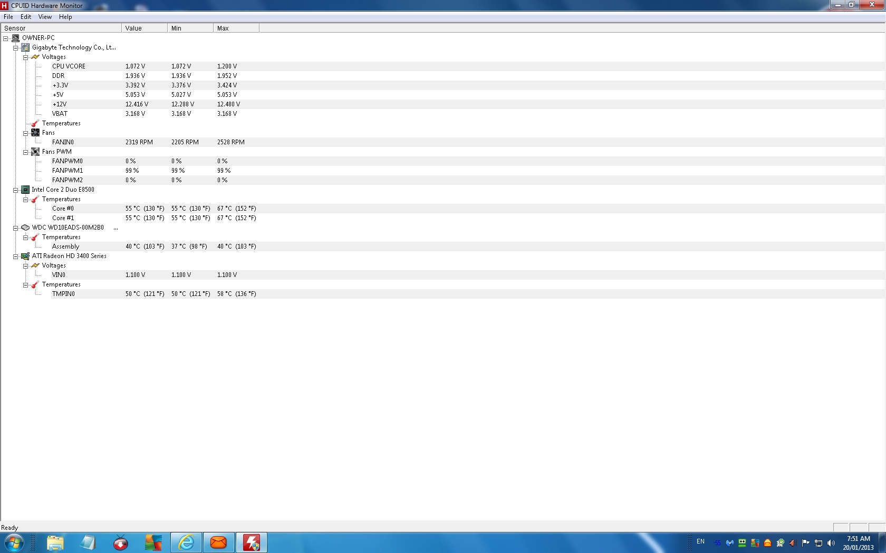This screenshot has height=553, width=886.
Task: Click the volume speaker tray icon
Action: pyautogui.click(x=831, y=542)
